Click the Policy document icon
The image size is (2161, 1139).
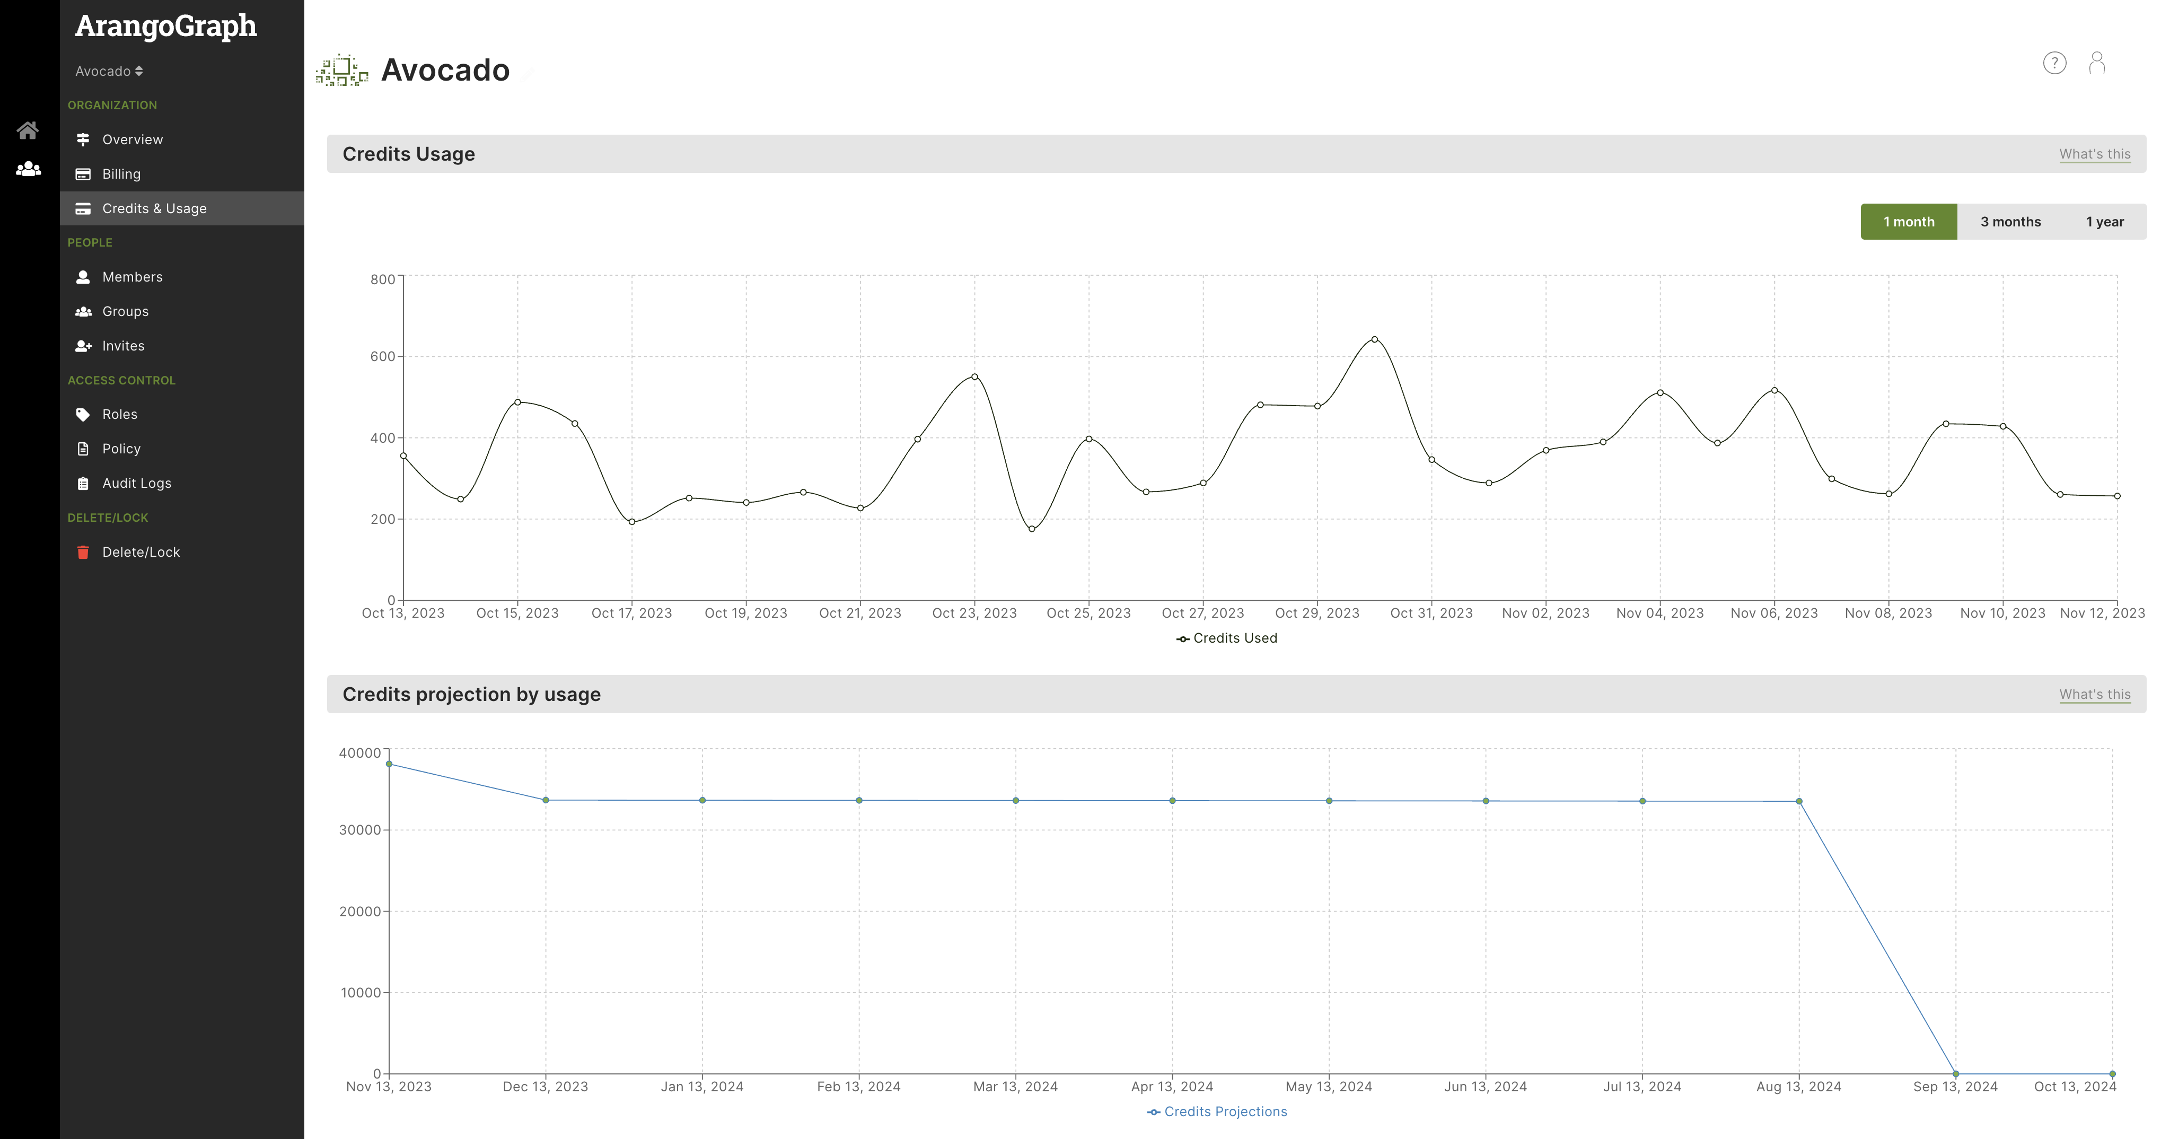click(83, 449)
